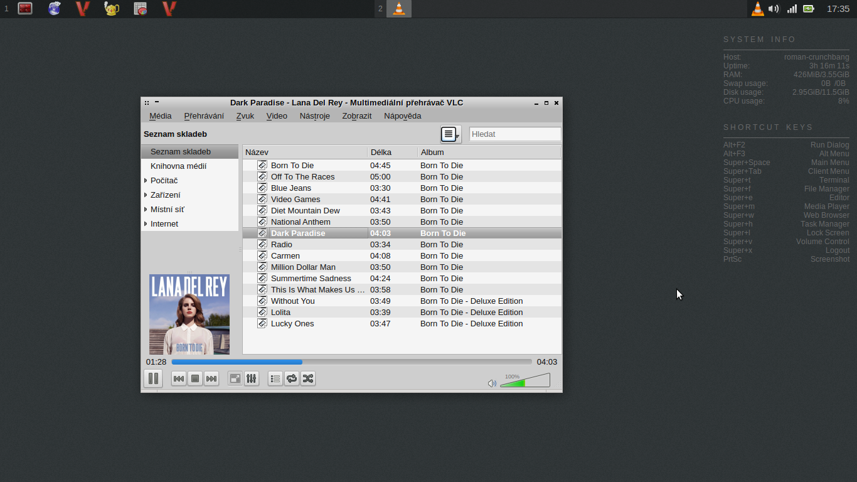Skip to the next track
This screenshot has width=857, height=482.
(x=211, y=378)
